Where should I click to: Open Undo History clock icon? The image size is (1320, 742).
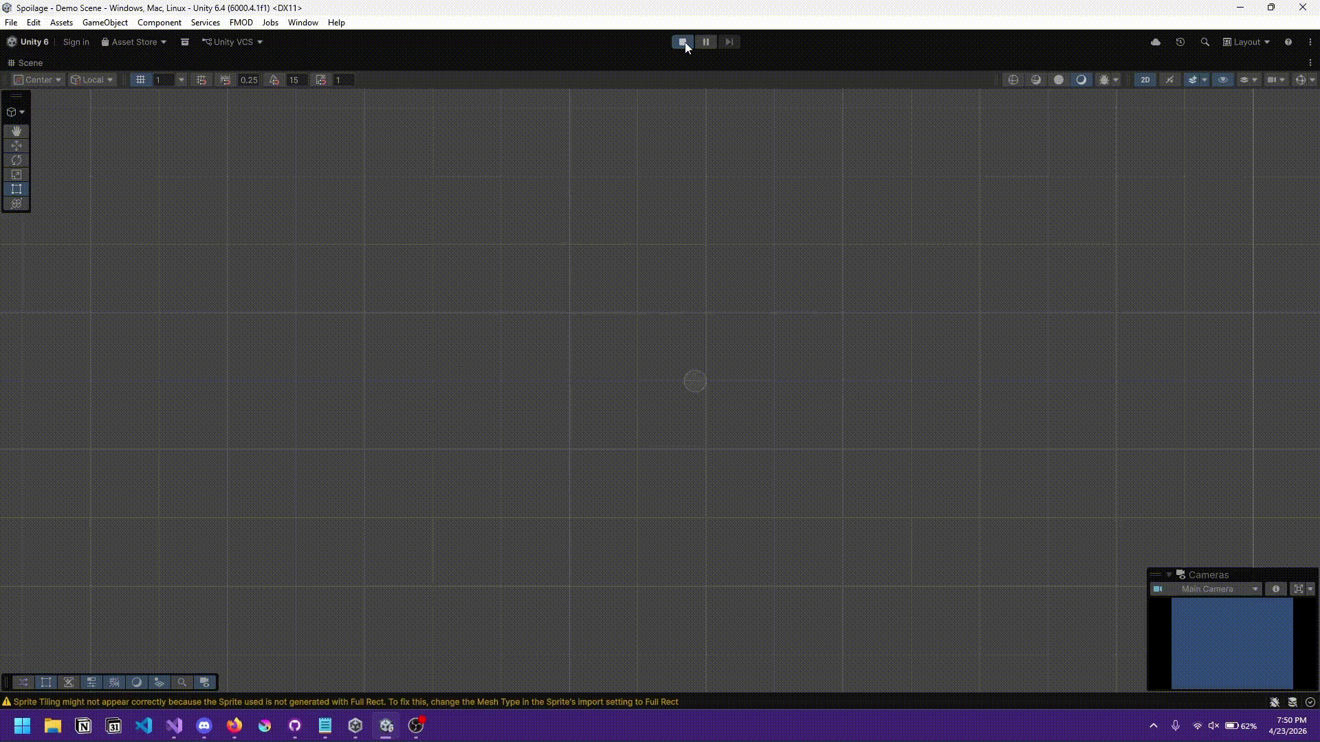[x=1180, y=42]
